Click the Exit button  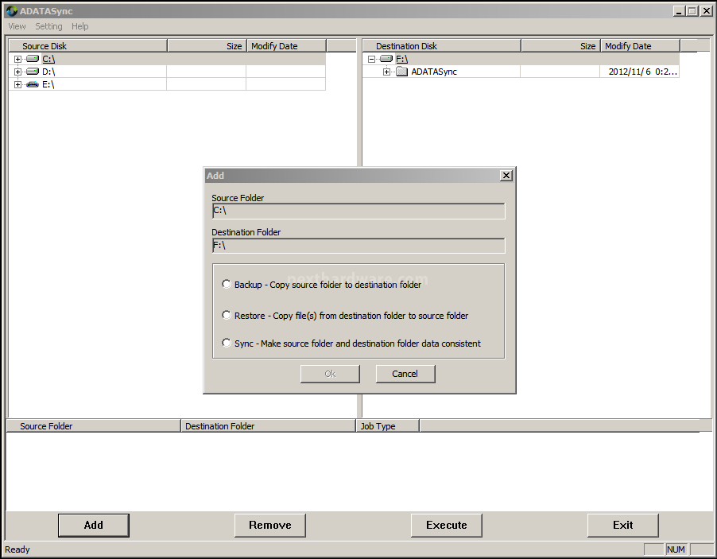click(x=623, y=525)
